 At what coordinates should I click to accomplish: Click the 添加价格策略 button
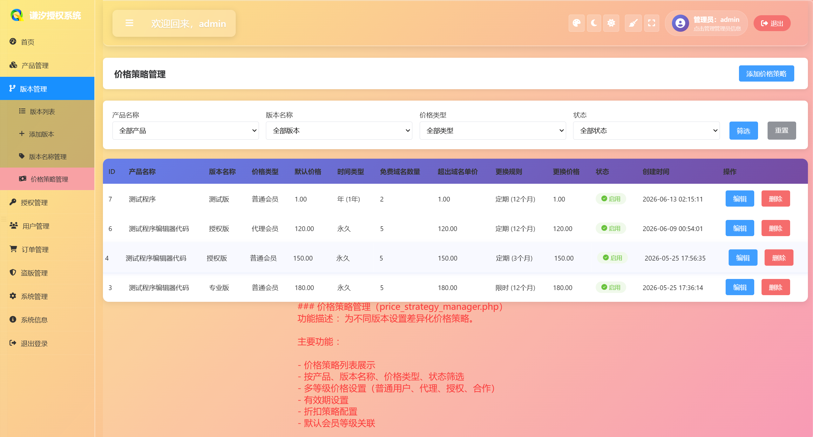point(766,74)
